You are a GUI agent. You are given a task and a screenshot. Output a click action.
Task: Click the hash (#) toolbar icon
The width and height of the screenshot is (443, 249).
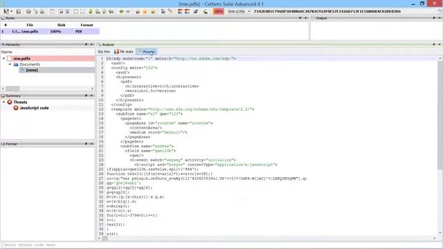[x=195, y=12]
